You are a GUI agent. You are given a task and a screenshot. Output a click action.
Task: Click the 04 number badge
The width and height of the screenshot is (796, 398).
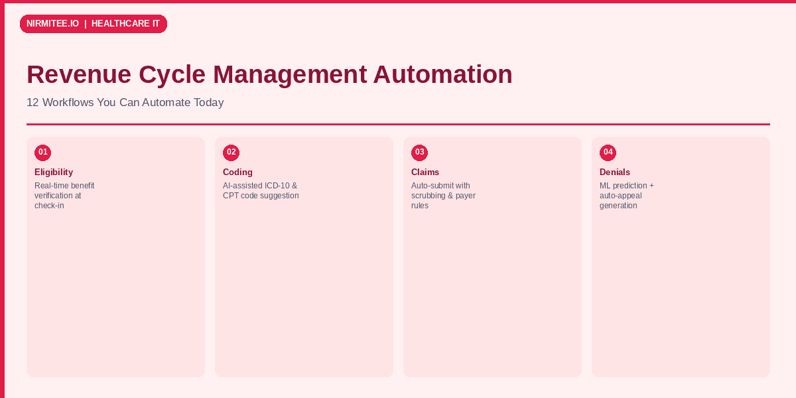pos(608,153)
